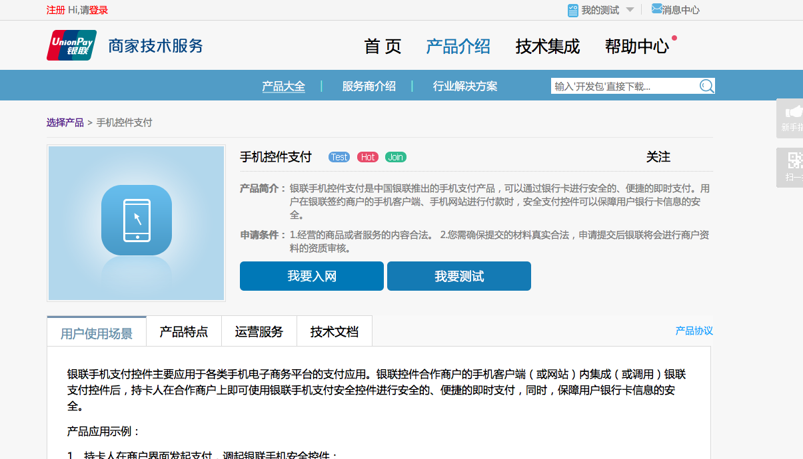Click the message center envelope icon

coord(656,9)
